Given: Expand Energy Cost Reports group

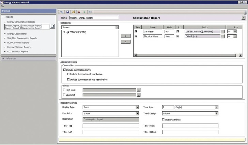Looking at the screenshot, I should pyautogui.click(x=5, y=34).
